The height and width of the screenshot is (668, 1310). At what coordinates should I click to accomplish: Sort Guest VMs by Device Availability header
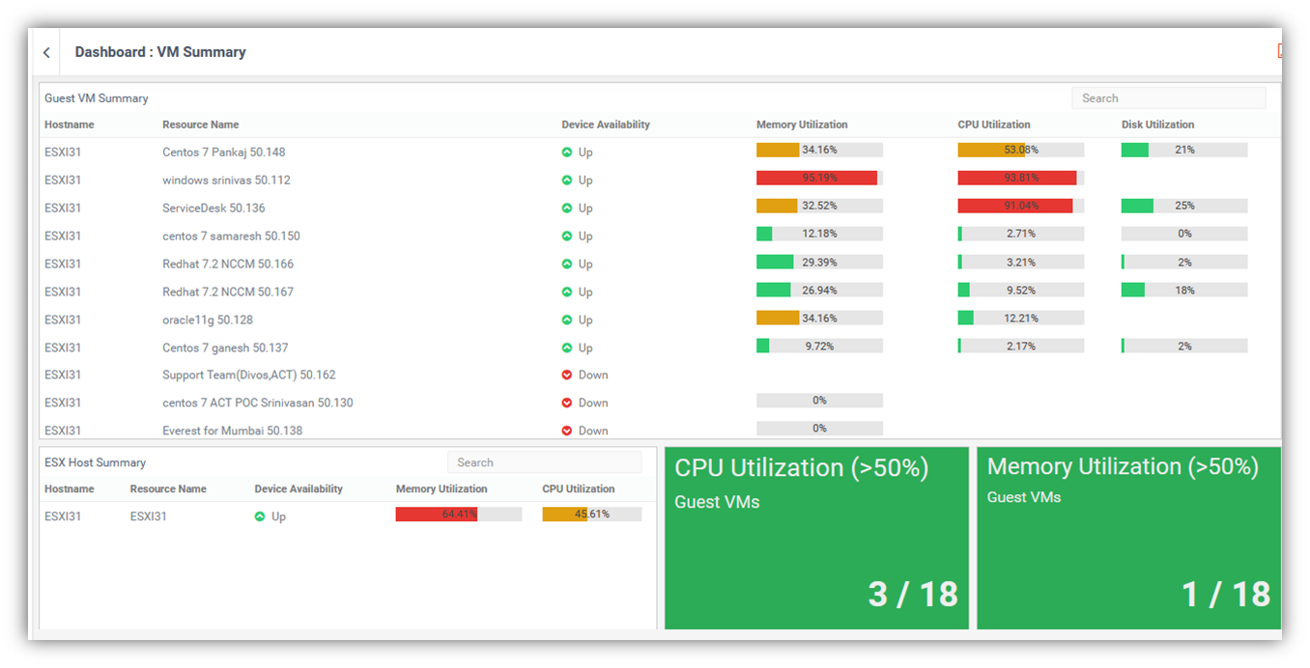[x=606, y=125]
